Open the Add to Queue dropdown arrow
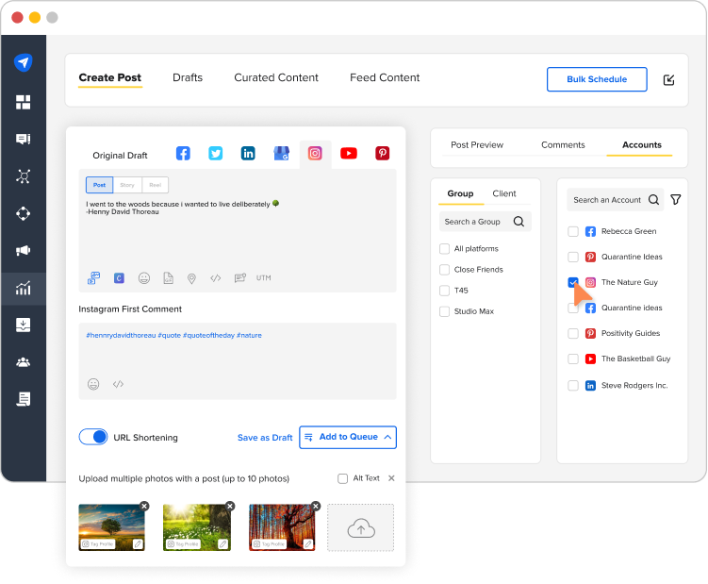This screenshot has width=708, height=584. point(387,437)
